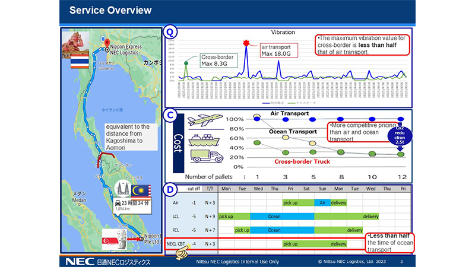This screenshot has height=267, width=475.
Task: Click the Vibration chart title
Action: pos(283,32)
